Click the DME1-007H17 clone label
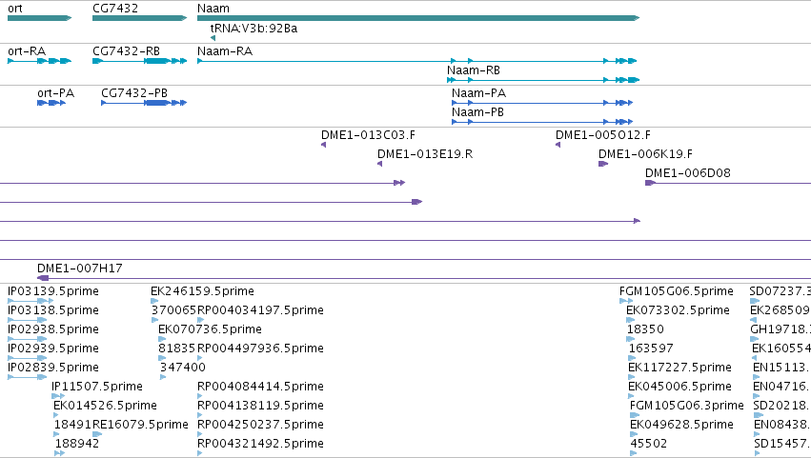The height and width of the screenshot is (458, 811). click(80, 269)
